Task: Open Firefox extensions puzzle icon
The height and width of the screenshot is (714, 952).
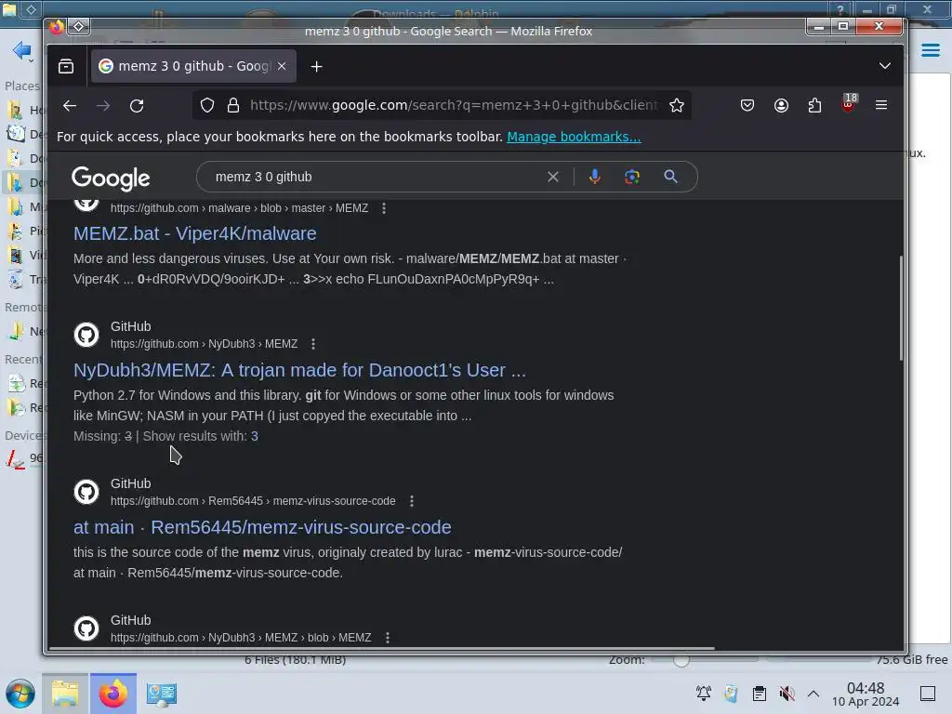Action: tap(814, 106)
